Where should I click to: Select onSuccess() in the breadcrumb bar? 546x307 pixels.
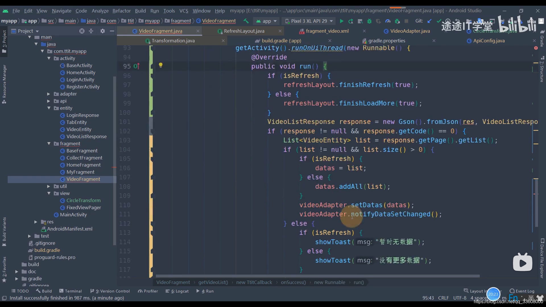point(293,282)
